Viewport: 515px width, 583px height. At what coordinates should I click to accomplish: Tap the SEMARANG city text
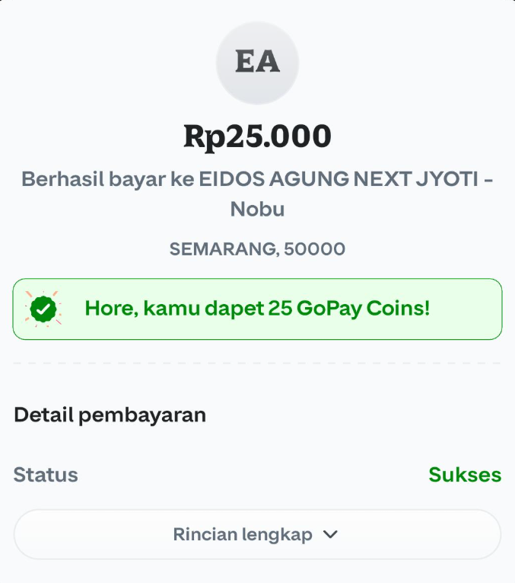point(222,249)
